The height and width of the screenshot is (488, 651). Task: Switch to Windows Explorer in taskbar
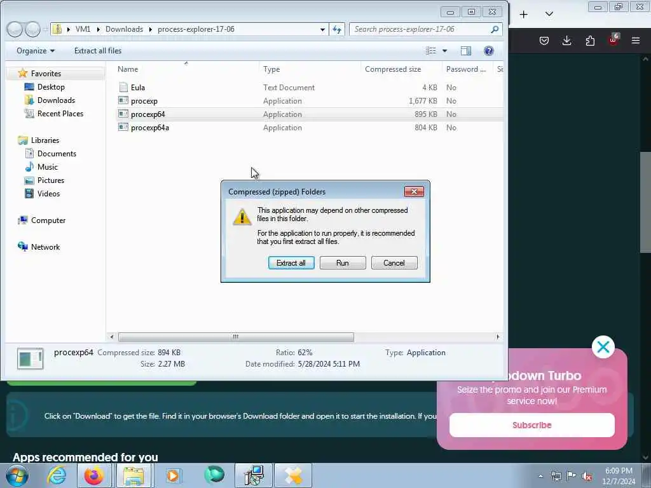[134, 475]
